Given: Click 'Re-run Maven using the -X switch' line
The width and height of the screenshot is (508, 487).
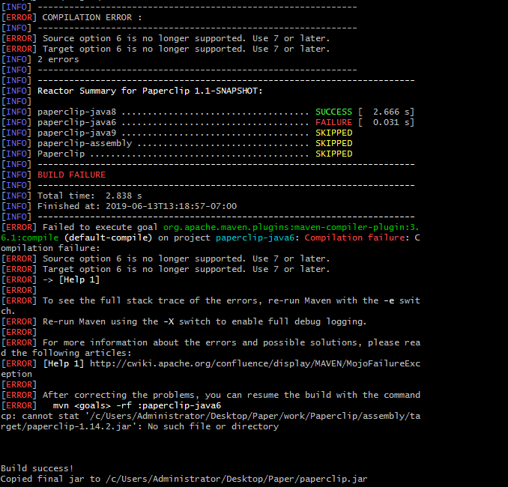Looking at the screenshot, I should coord(205,321).
